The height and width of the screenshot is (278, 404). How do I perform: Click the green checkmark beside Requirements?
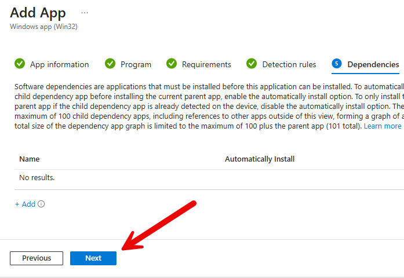coord(172,64)
